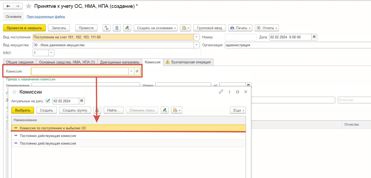The width and height of the screenshot is (371, 178).
Task: Go back with the left arrow button
Action: pyautogui.click(x=8, y=6)
